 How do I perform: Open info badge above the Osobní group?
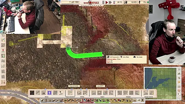pyautogui.click(x=107, y=90)
